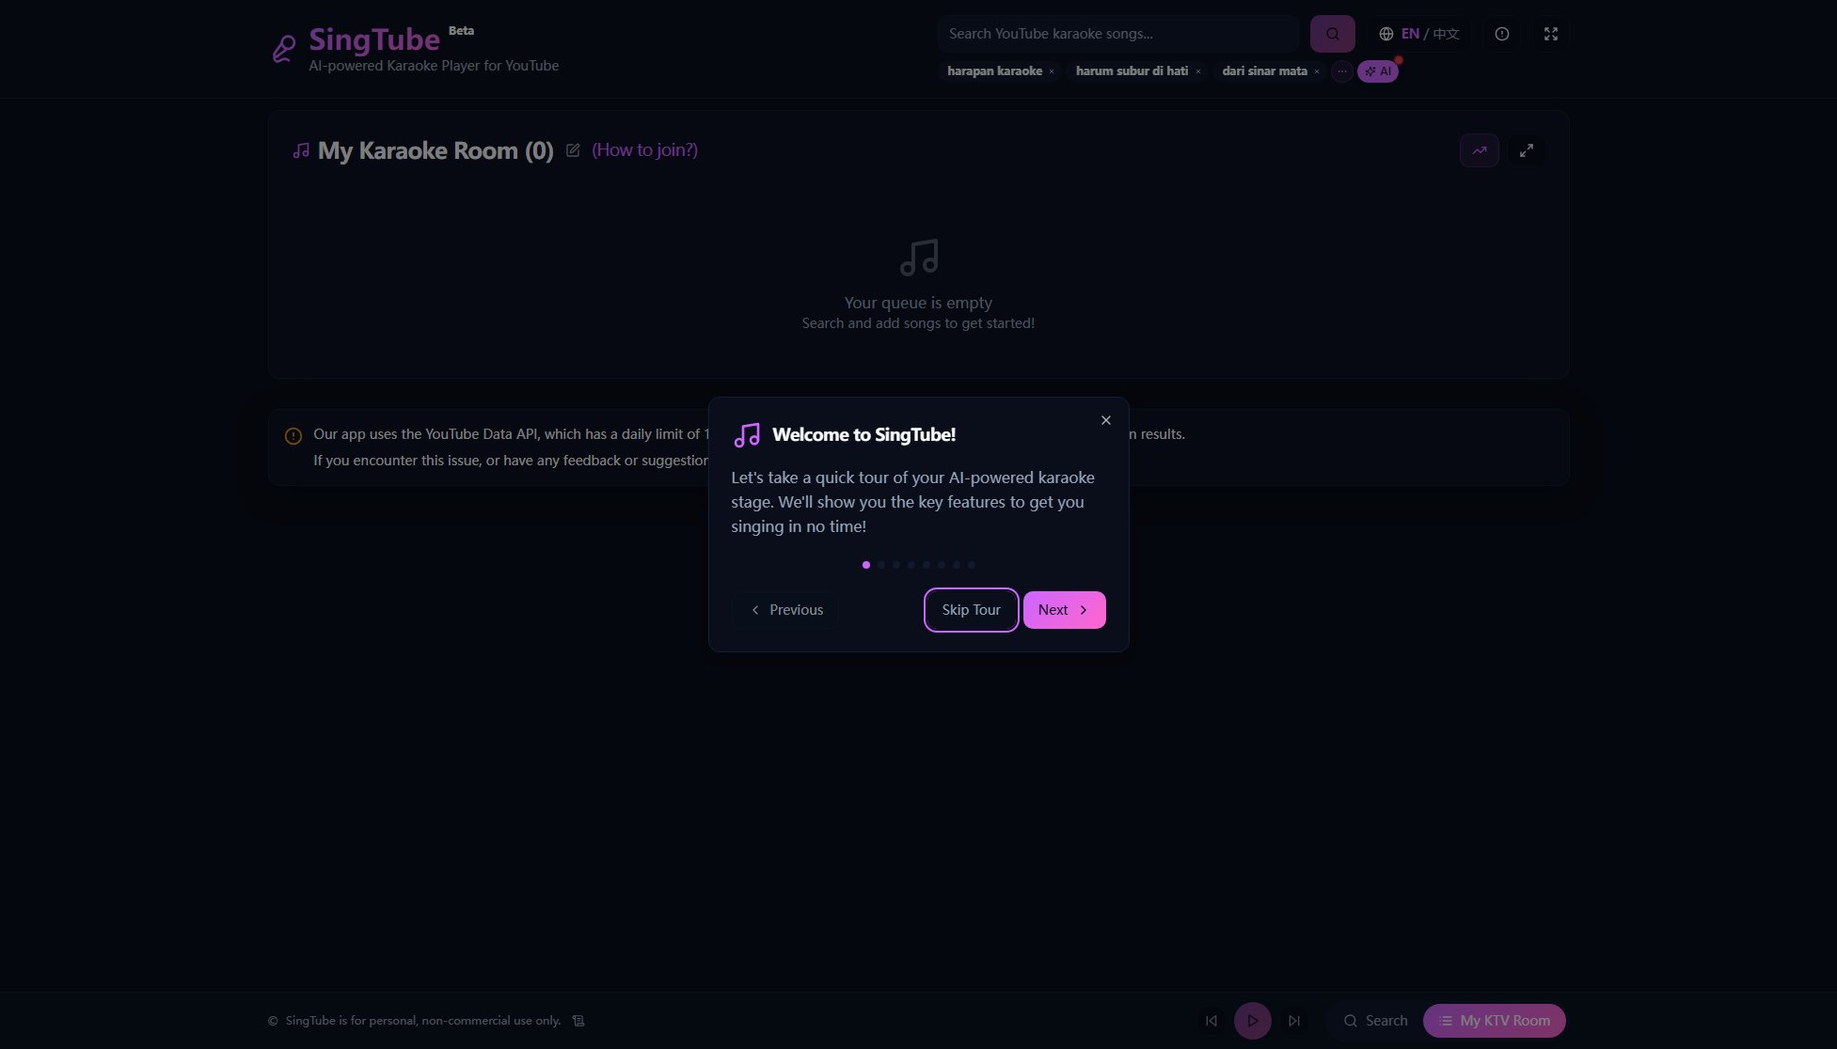
Task: Advance the tour with Next
Action: click(x=1063, y=609)
